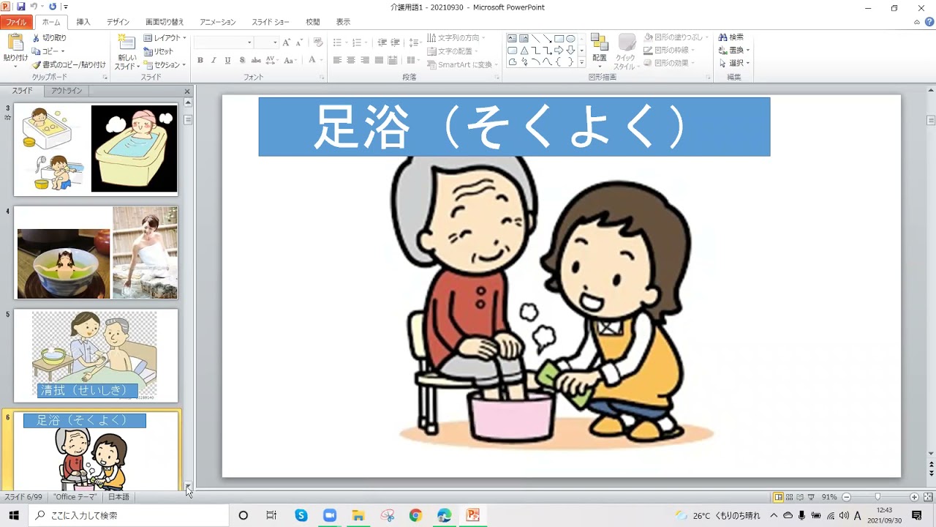Click 切り取り (Cut) scissors button
The height and width of the screenshot is (527, 936).
click(49, 37)
